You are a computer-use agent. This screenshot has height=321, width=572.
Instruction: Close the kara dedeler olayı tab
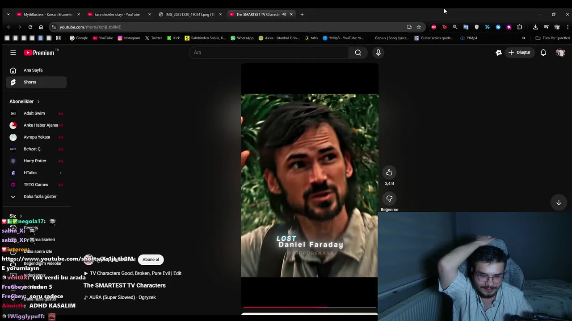pyautogui.click(x=149, y=14)
